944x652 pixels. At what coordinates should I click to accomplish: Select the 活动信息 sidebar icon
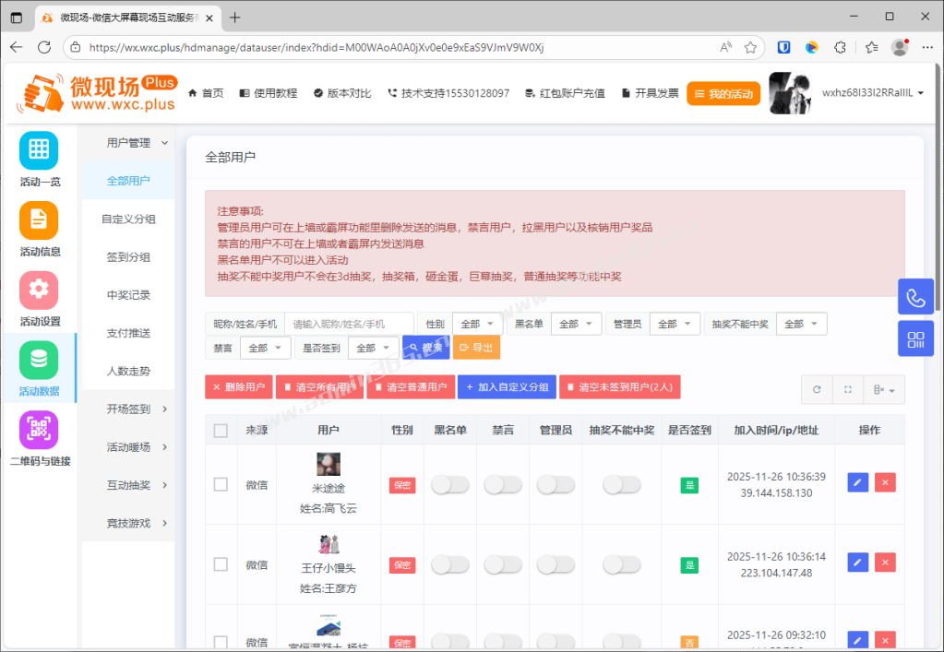pos(38,219)
